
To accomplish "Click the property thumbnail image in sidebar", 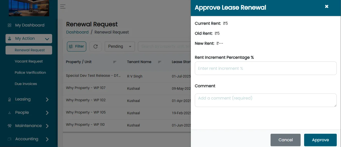I will coord(29,8).
